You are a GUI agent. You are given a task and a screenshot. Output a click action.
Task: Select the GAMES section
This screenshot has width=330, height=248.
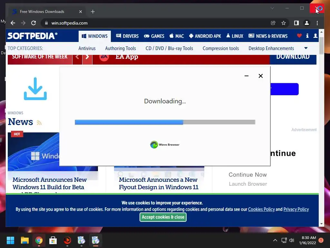(x=154, y=36)
